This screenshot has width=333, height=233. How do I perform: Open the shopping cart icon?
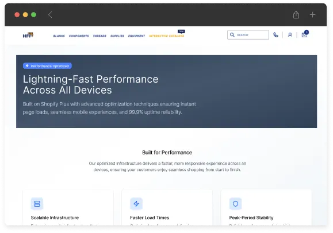[x=305, y=34]
